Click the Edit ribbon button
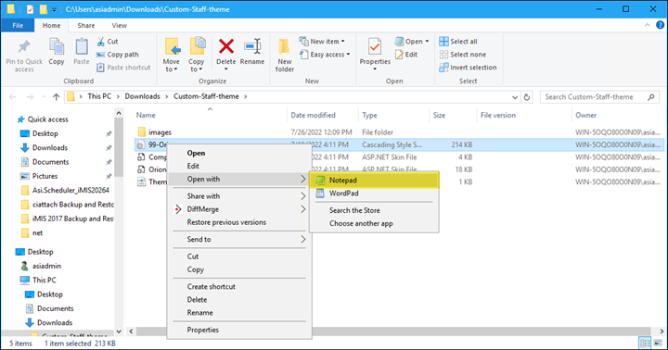668x350 pixels. click(x=406, y=55)
